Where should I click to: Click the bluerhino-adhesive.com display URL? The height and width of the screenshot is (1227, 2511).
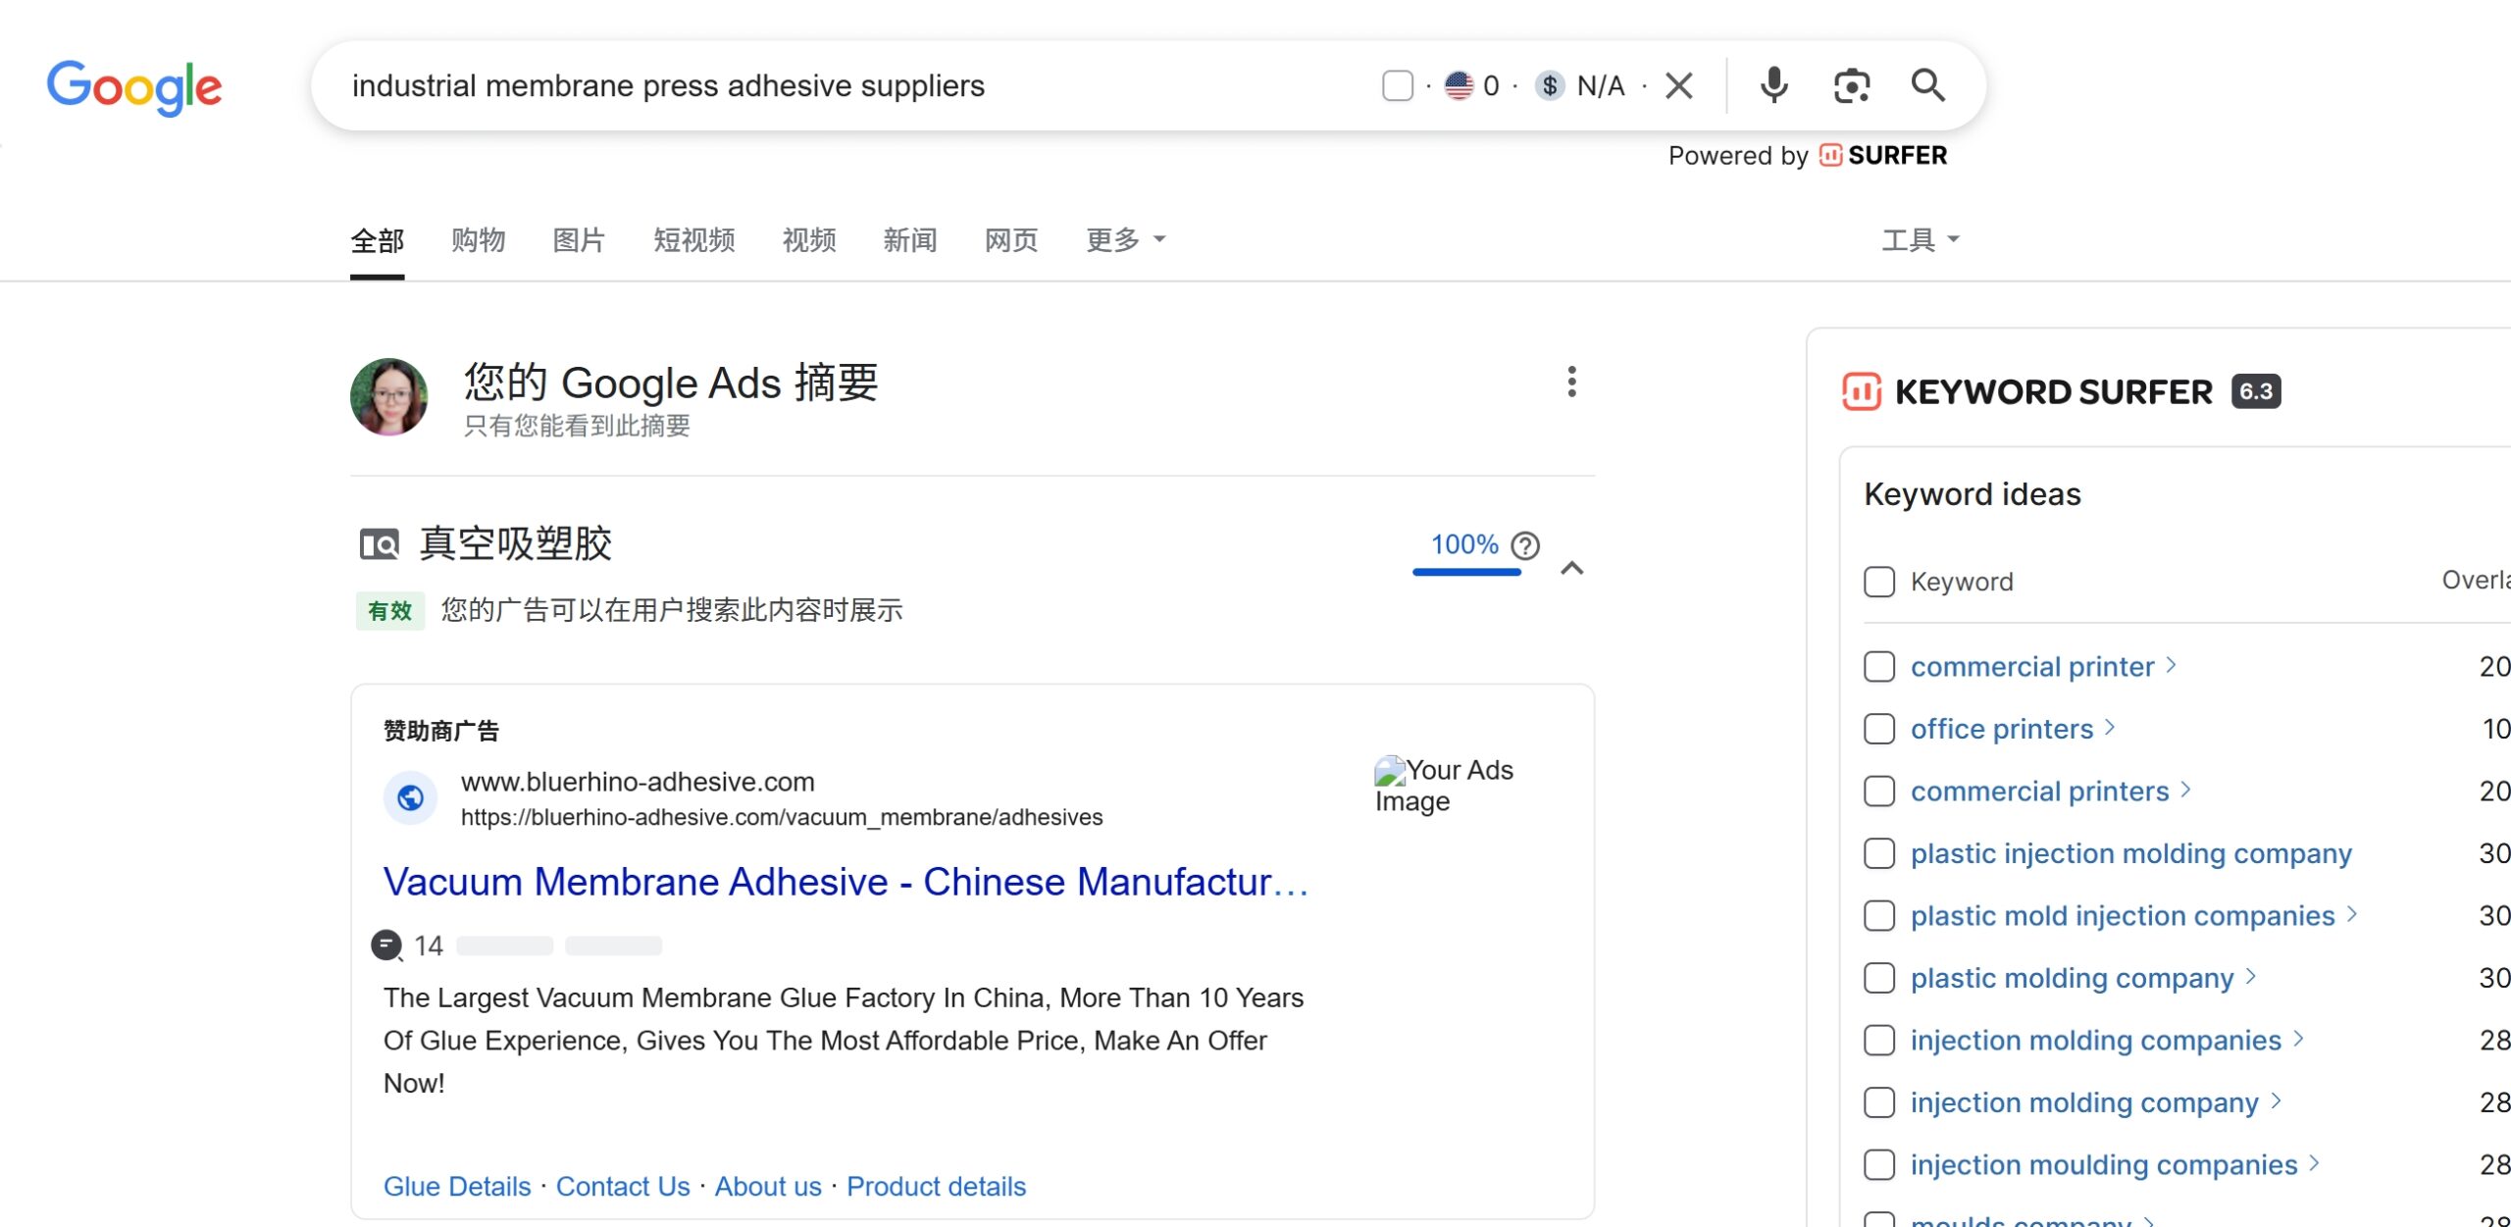[x=638, y=782]
